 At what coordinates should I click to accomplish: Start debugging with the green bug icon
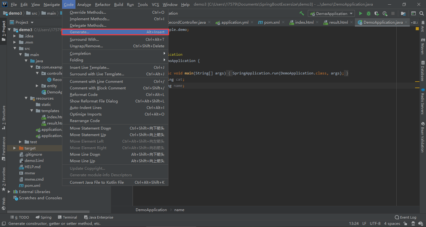pos(369,13)
